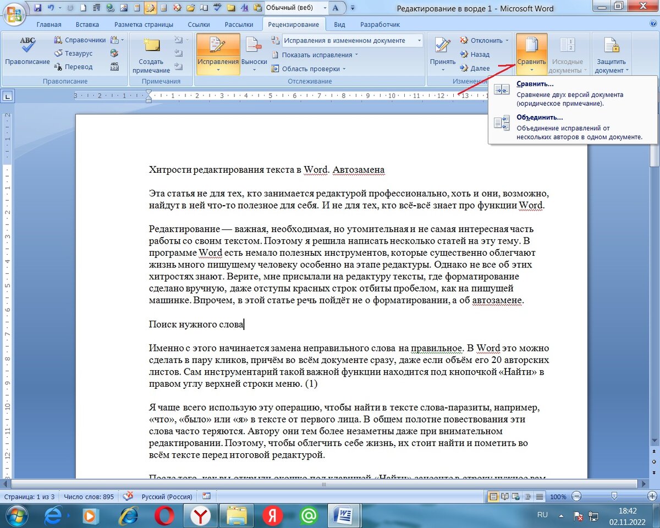Viewport: 660px width, 528px height.
Task: Switch to Главная tab
Action: pyautogui.click(x=48, y=25)
